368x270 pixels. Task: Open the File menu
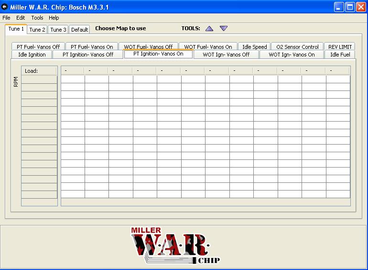pos(6,18)
